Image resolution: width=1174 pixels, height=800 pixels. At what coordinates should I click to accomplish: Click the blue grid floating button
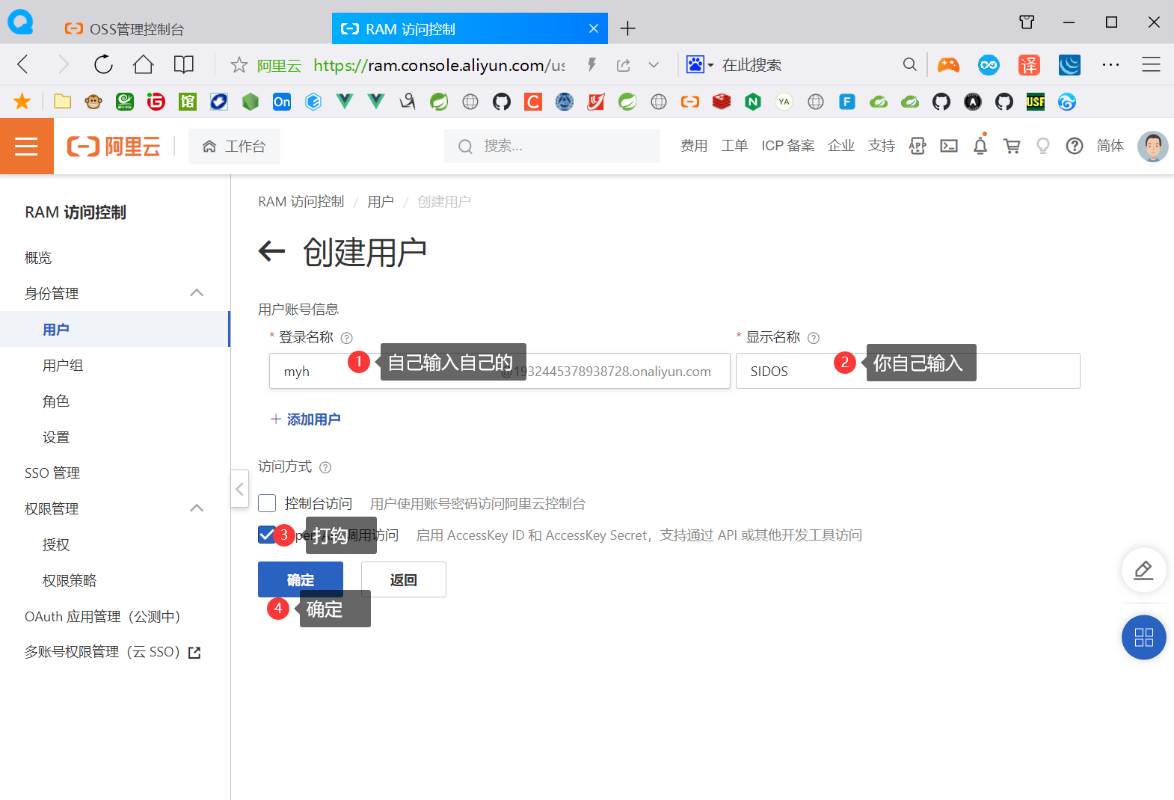click(1143, 637)
